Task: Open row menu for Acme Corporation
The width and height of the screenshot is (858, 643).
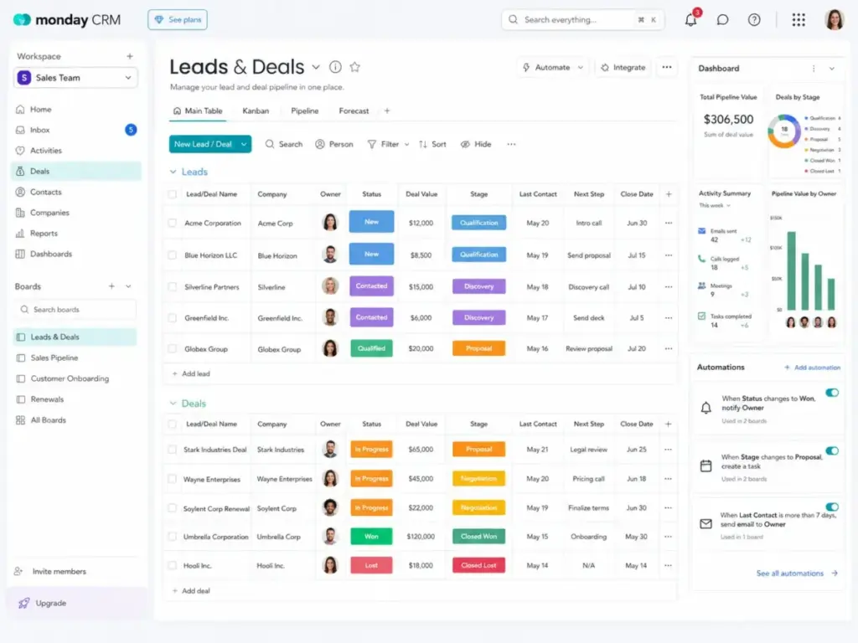Action: [x=668, y=223]
